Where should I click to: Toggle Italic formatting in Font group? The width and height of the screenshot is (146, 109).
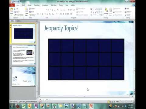tap(40, 14)
